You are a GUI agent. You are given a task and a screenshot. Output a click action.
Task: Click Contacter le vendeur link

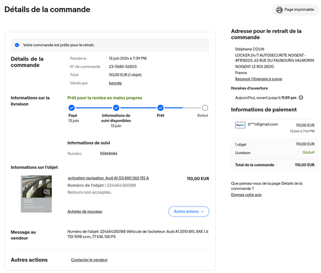(x=89, y=260)
